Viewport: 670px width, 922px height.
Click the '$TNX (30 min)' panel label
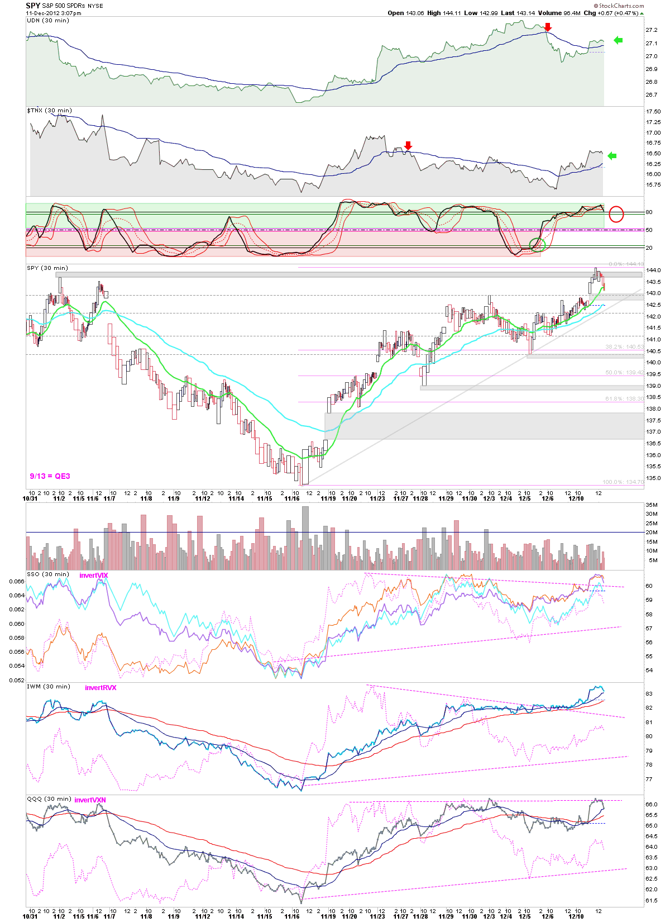pos(50,110)
